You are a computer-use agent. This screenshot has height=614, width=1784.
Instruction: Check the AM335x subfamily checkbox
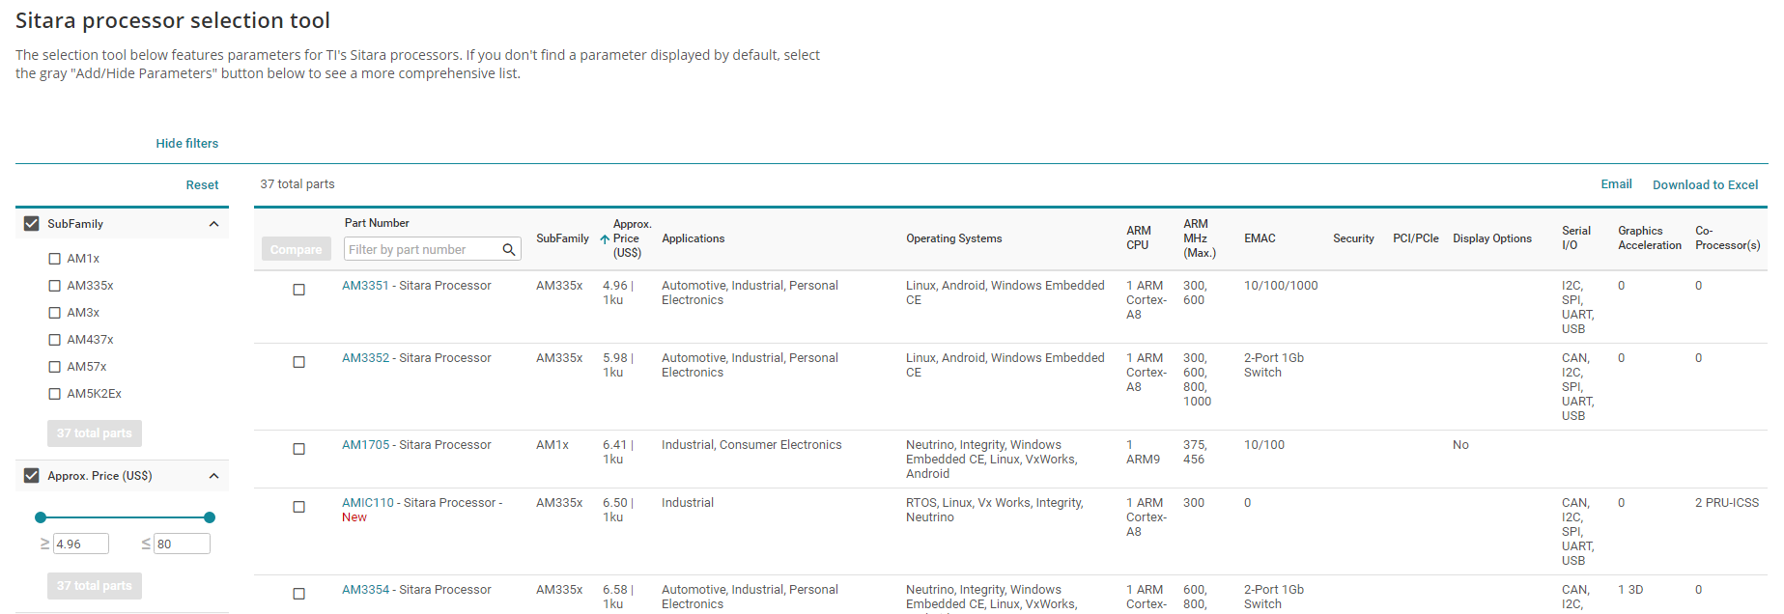click(54, 286)
